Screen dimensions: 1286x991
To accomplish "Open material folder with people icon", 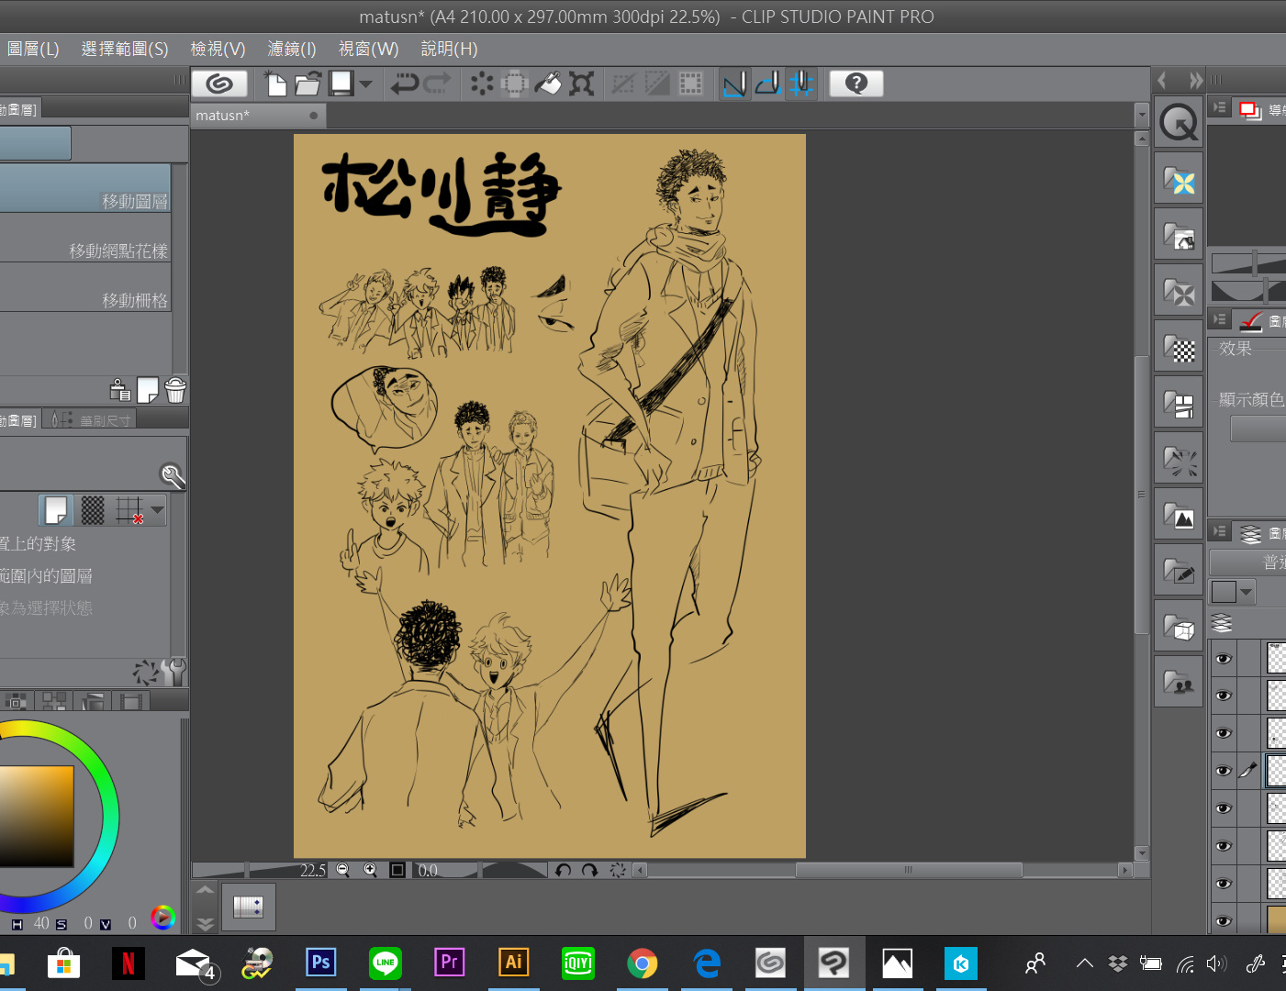I will pos(1179,682).
